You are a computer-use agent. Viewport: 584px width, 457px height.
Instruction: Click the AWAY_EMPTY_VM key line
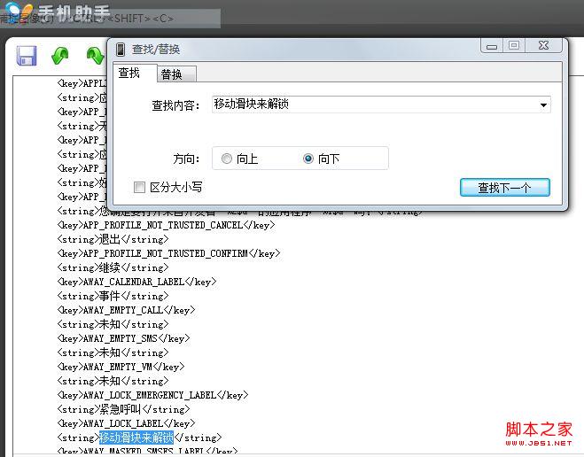coord(121,367)
